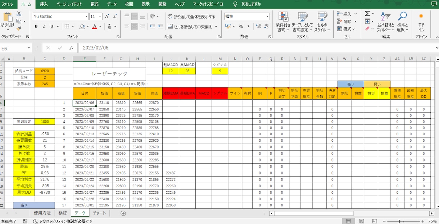Expand the セルのスタイル menu

point(322,22)
